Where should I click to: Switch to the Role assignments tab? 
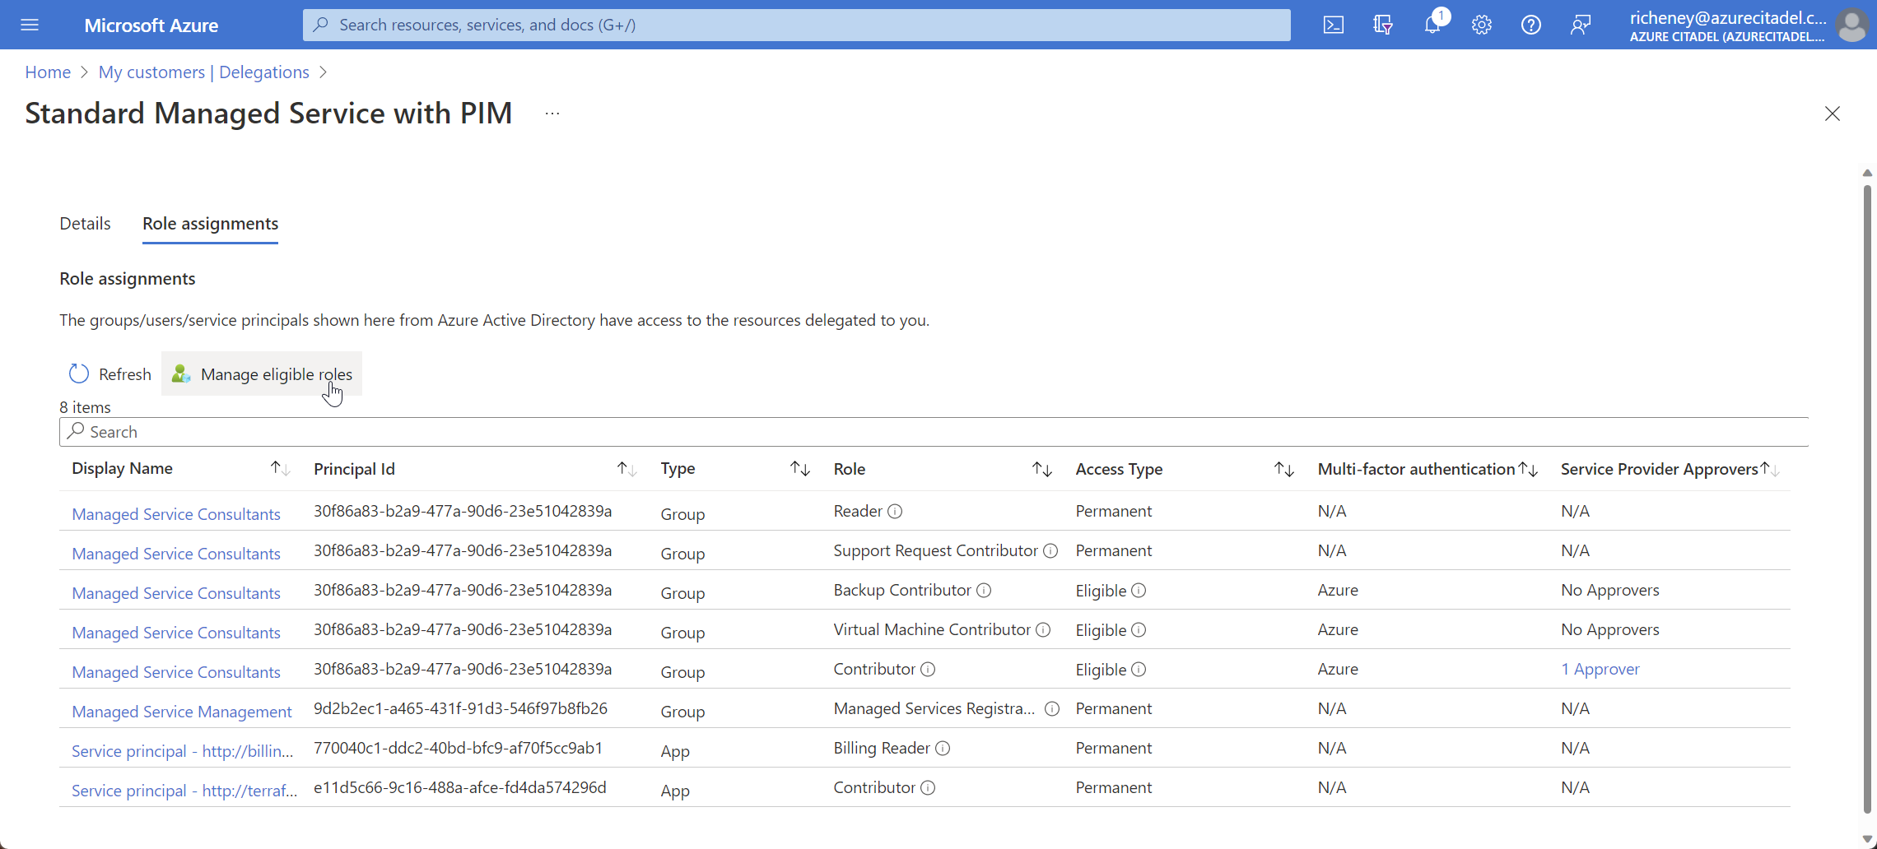coord(210,223)
